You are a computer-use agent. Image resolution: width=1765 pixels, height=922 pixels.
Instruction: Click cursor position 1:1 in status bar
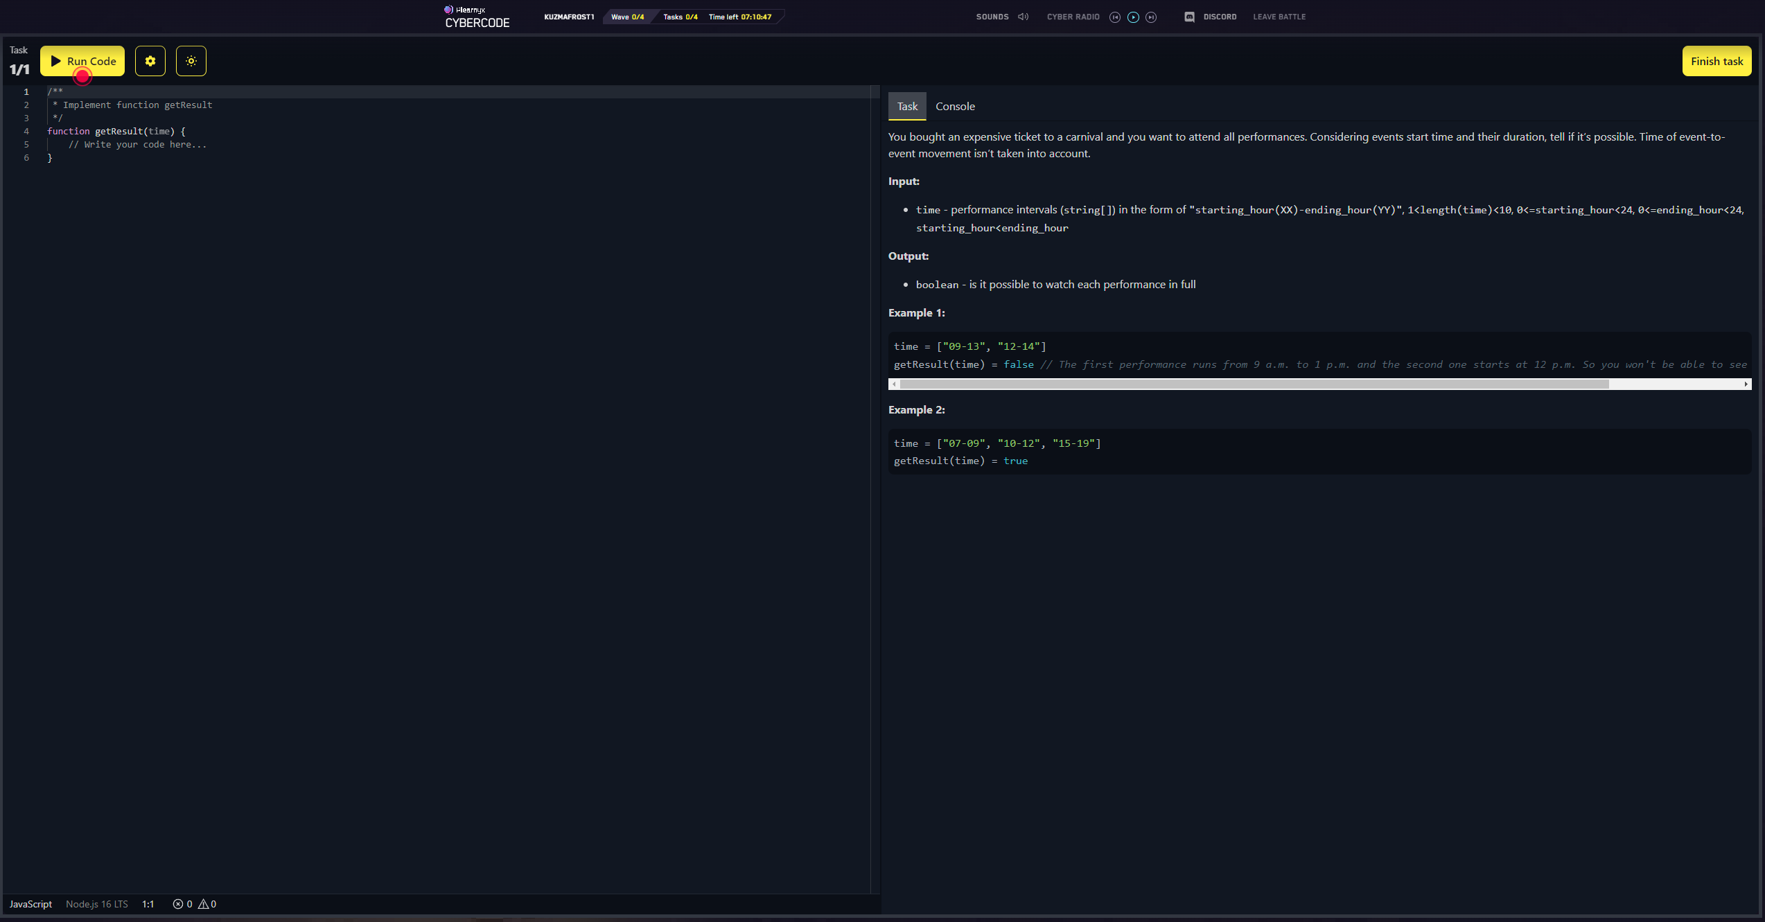pos(148,904)
